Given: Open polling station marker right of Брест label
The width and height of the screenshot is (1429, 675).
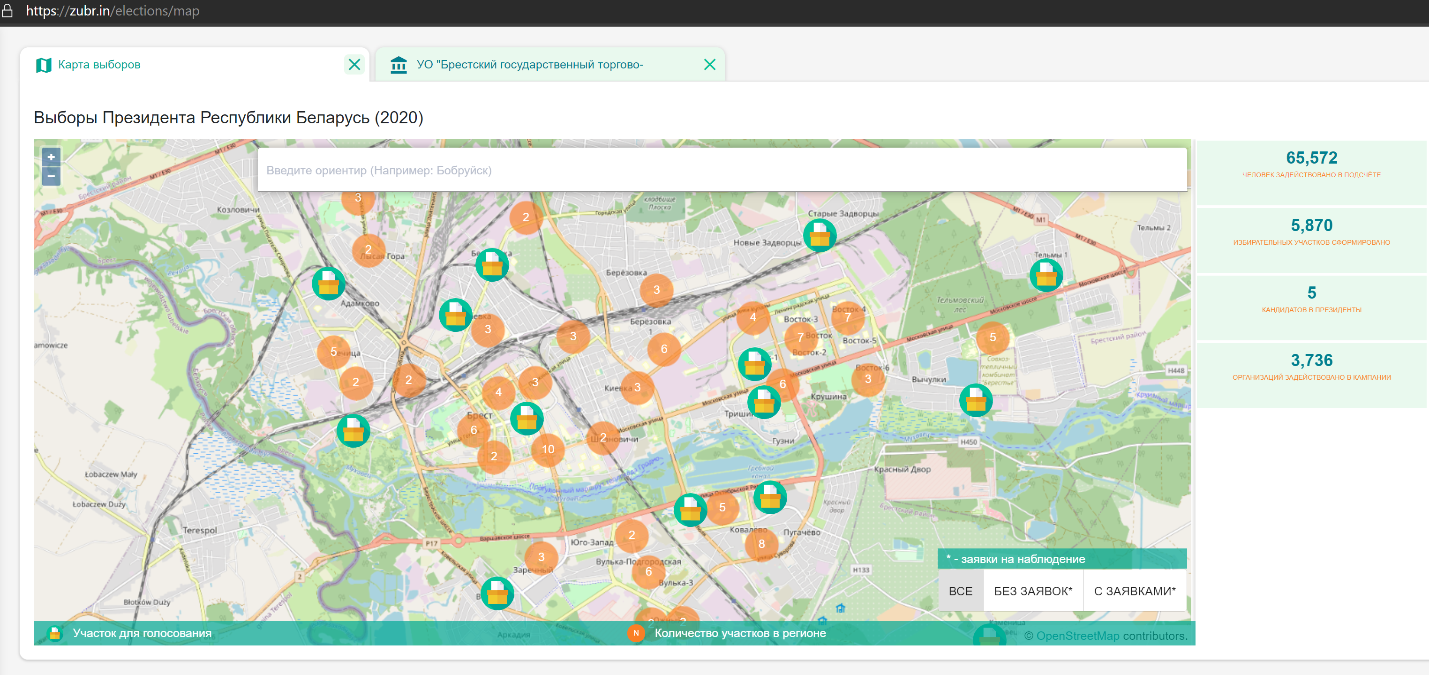Looking at the screenshot, I should 526,418.
